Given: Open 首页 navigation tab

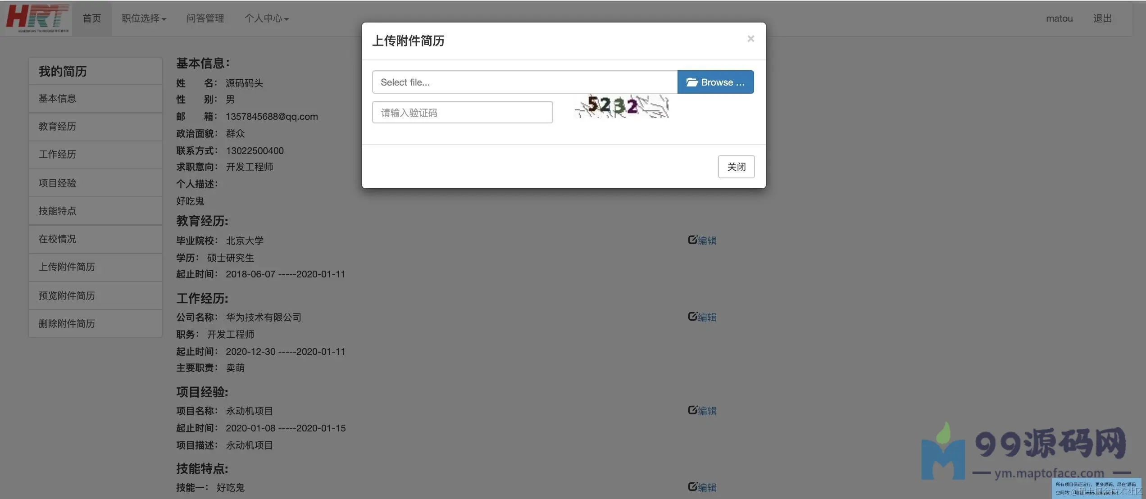Looking at the screenshot, I should (91, 18).
